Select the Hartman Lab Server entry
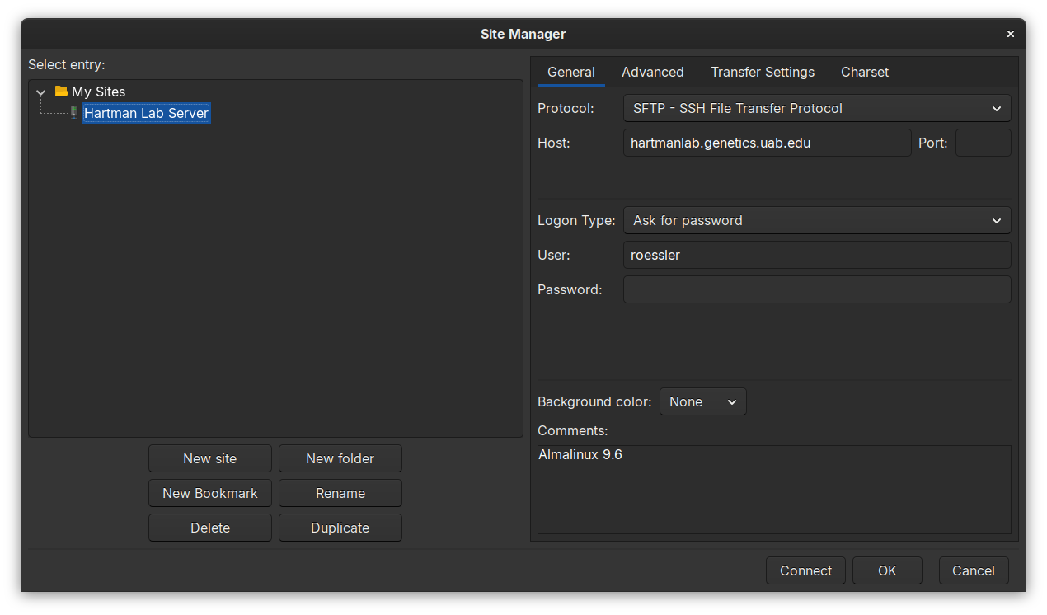 [x=146, y=112]
